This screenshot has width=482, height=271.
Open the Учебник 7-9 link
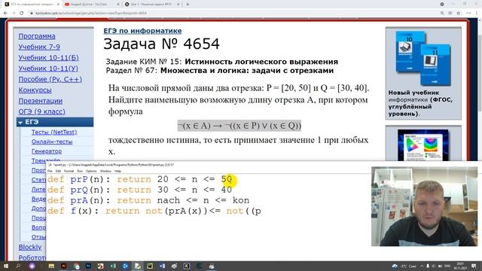tap(39, 47)
